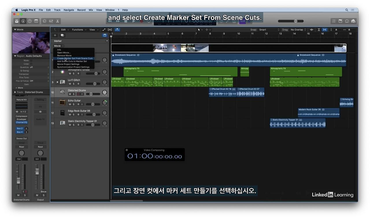The image size is (370, 218).
Task: Toggle the Catch playhead button
Action: pos(117,30)
